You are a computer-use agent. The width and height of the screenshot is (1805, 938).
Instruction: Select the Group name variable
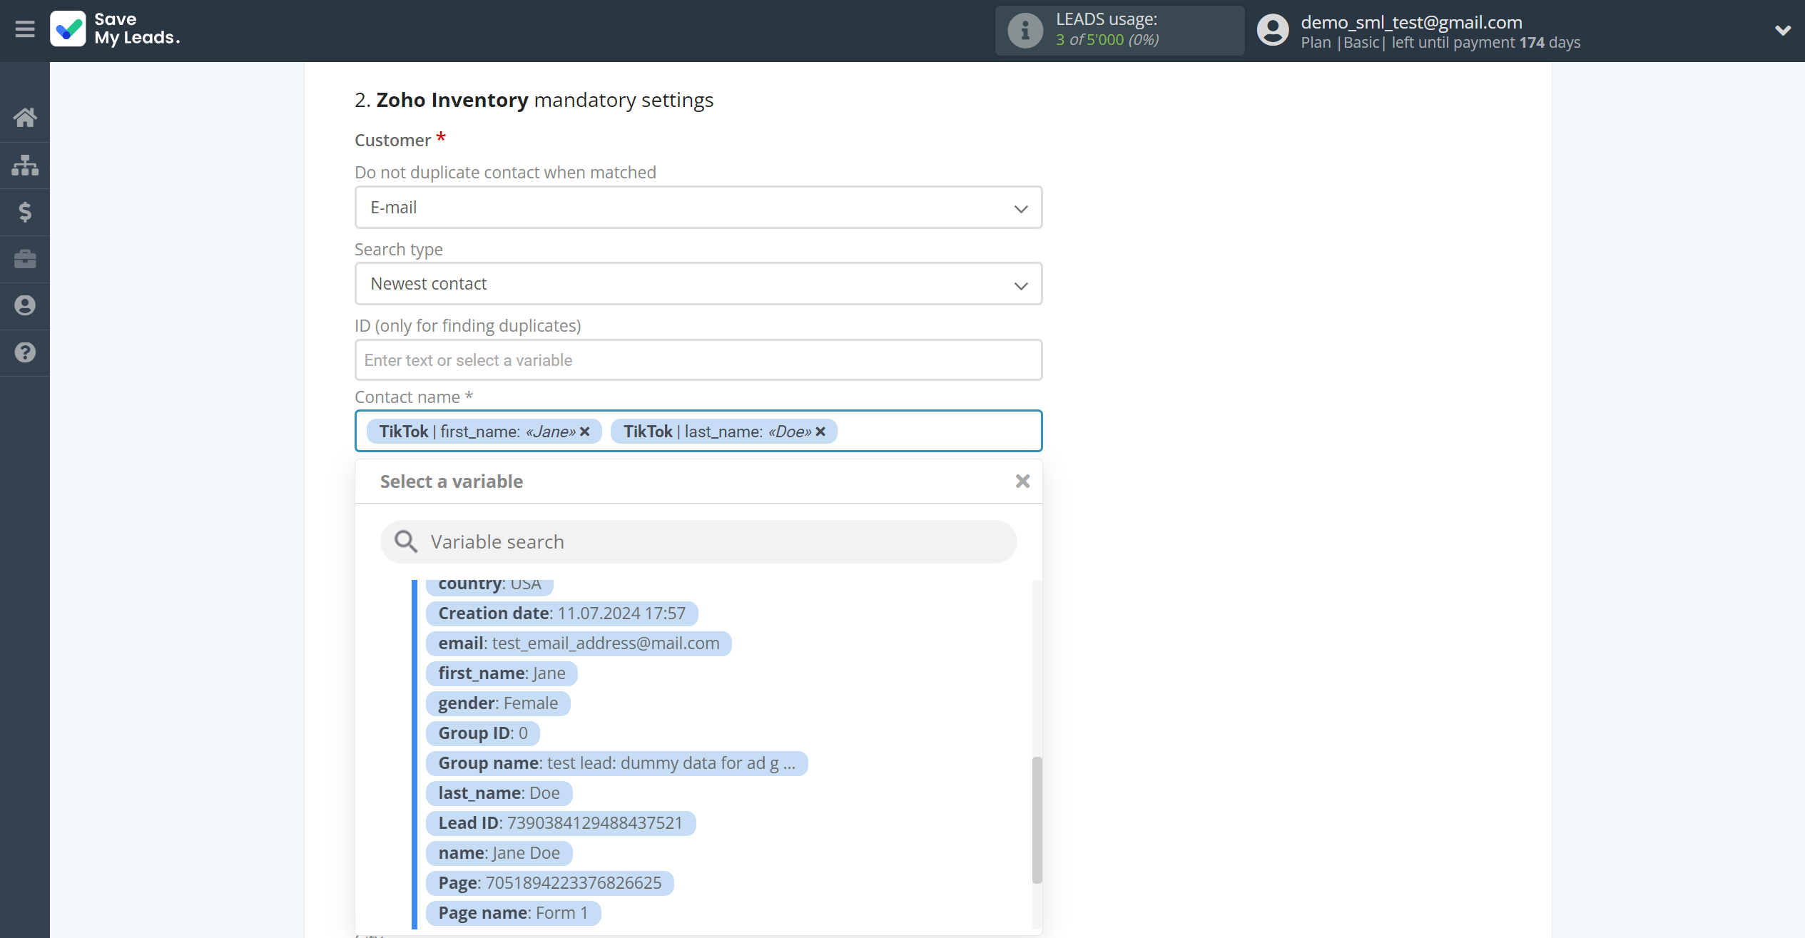point(616,763)
